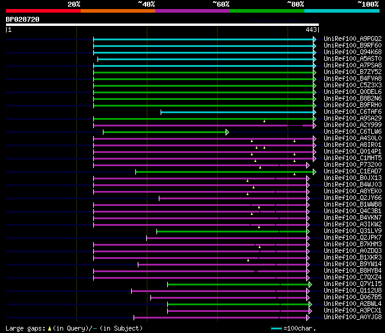Click the UniRef100_Q014P1 label
The height and width of the screenshot is (333, 385).
[353, 152]
